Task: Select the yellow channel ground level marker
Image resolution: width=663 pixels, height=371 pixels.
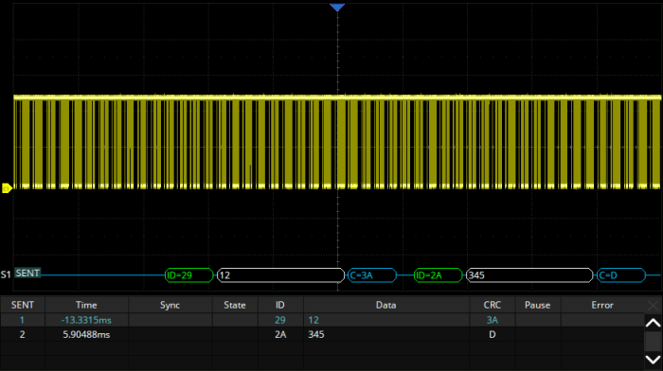Action: click(7, 188)
